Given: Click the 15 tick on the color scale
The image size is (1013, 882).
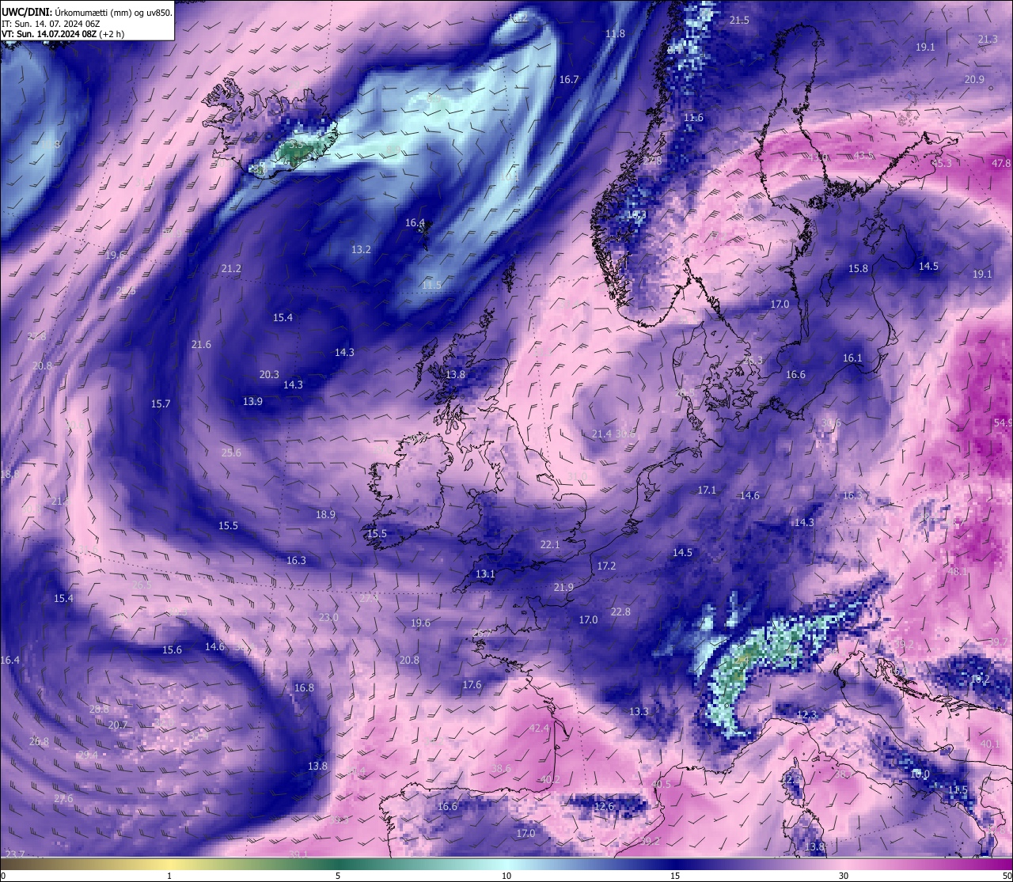Looking at the screenshot, I should (675, 876).
